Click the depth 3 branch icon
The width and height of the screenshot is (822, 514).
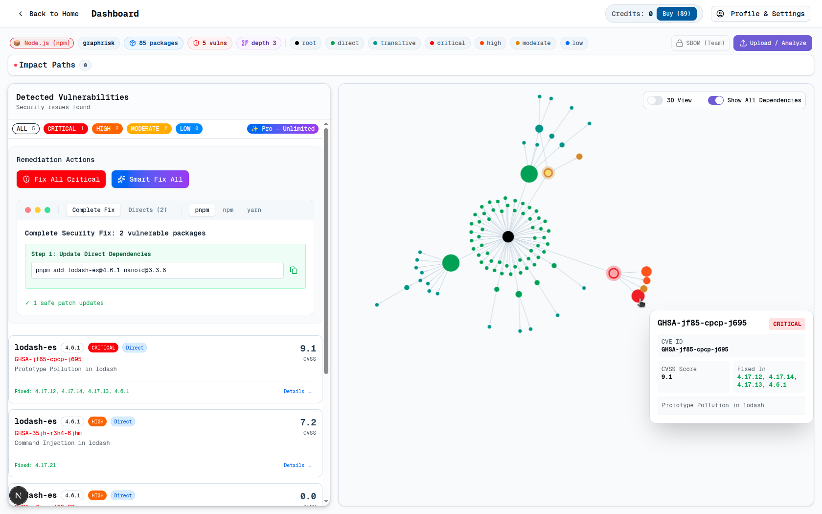tap(245, 43)
